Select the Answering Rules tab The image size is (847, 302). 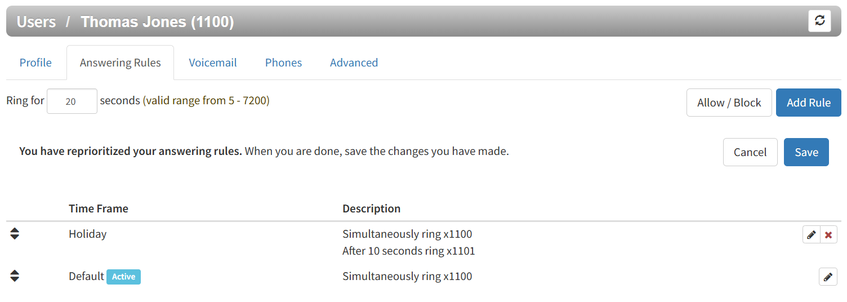120,63
